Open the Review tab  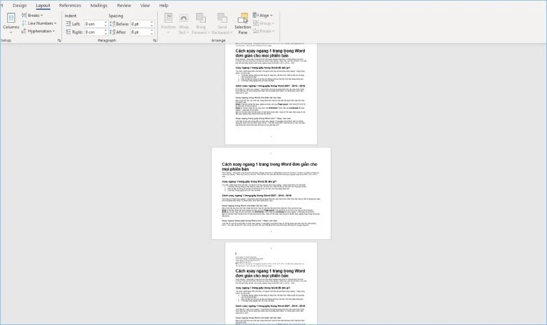point(124,5)
